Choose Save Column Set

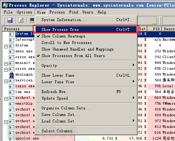pos(86,114)
